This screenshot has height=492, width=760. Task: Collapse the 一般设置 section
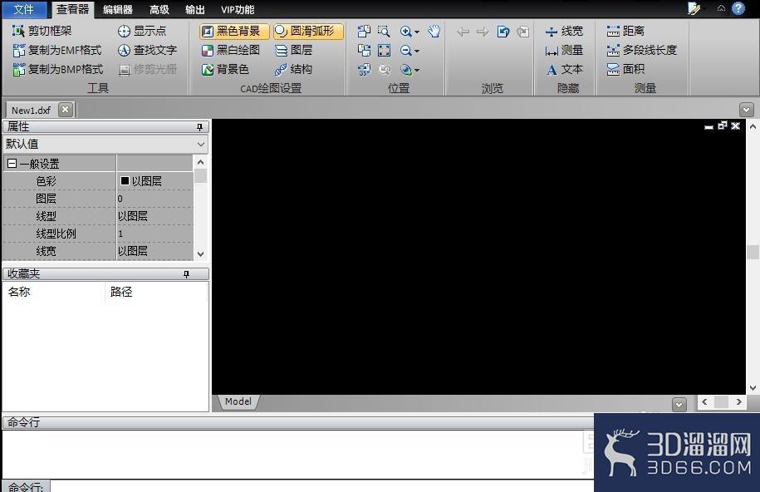pos(12,164)
